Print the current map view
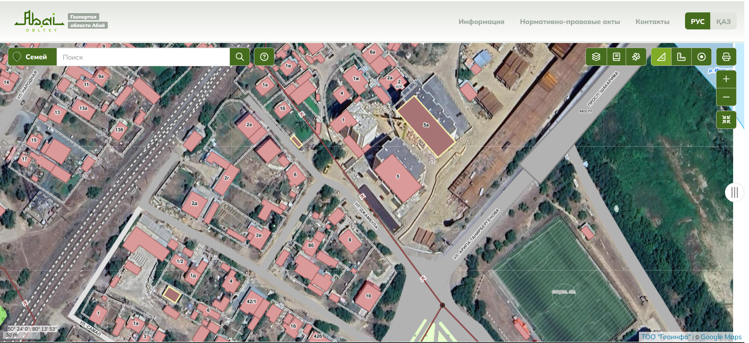This screenshot has width=749, height=343. point(726,57)
